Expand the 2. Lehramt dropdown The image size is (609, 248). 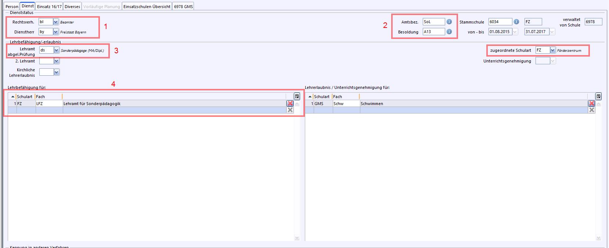coord(57,61)
